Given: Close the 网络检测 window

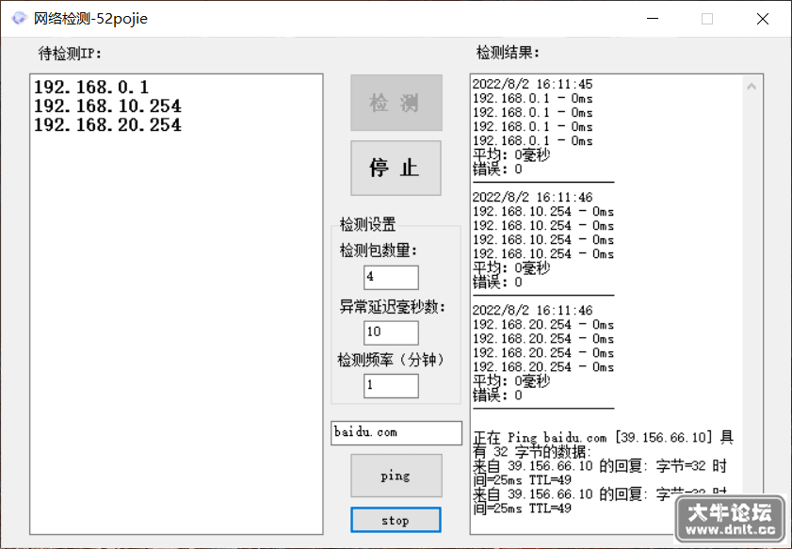Looking at the screenshot, I should [763, 19].
